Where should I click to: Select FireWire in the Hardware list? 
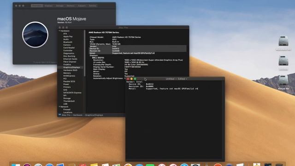coord(67,65)
